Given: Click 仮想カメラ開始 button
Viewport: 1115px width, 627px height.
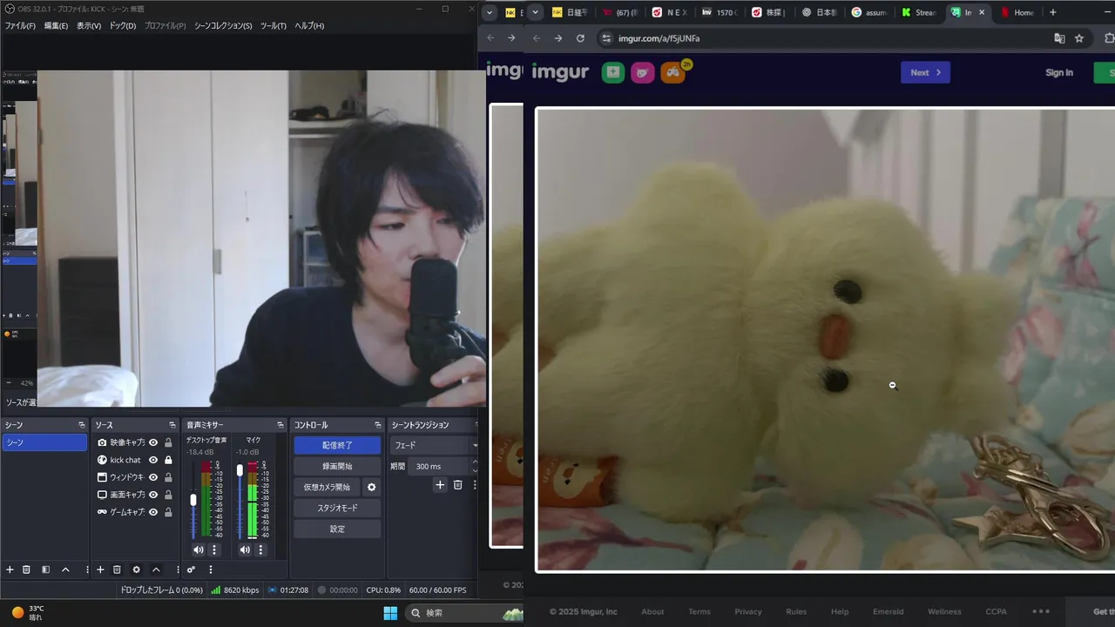Looking at the screenshot, I should point(327,487).
